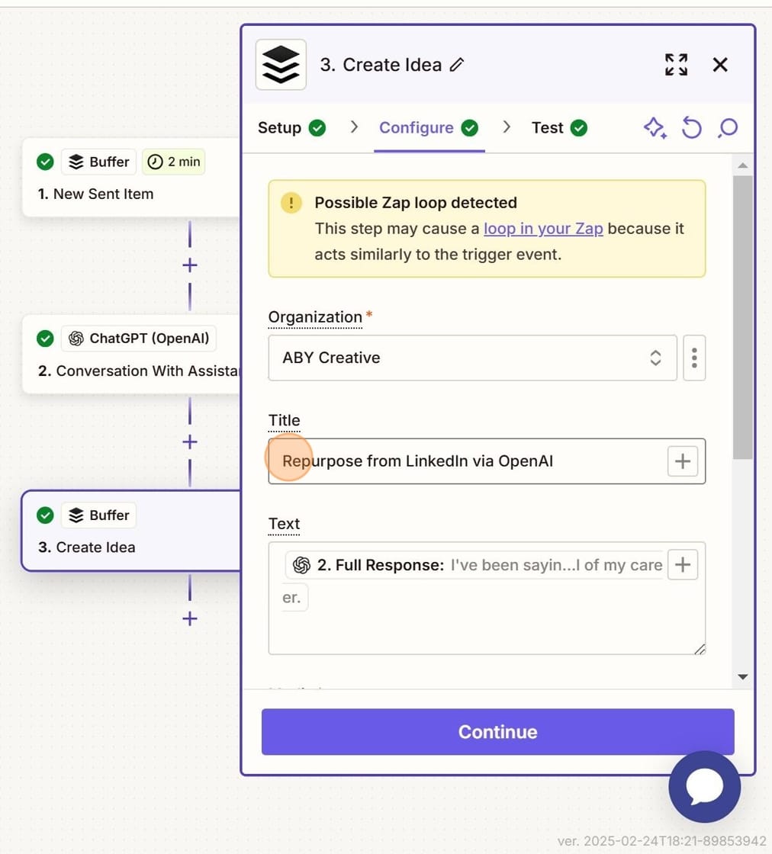Click the refresh icon near the search icon

[691, 127]
